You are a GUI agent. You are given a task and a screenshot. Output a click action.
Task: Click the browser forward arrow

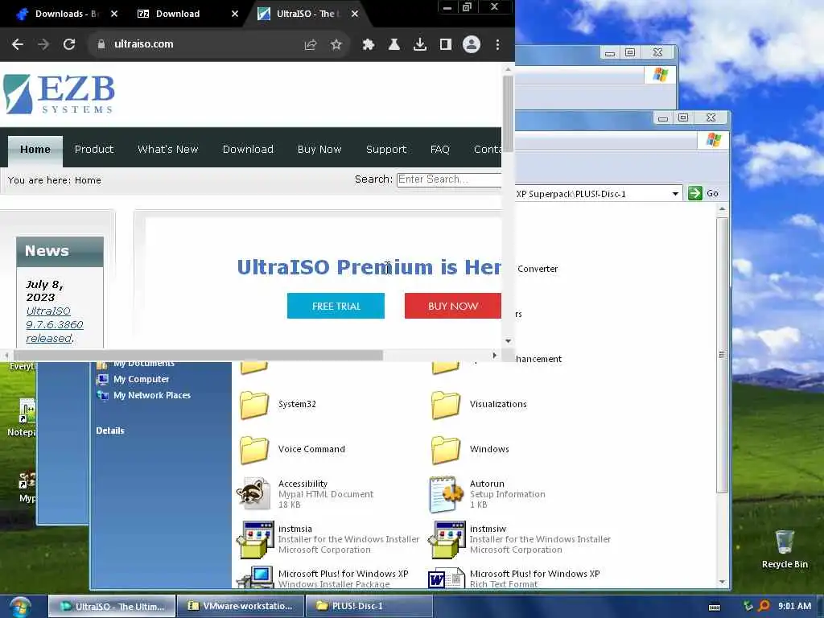(x=43, y=44)
